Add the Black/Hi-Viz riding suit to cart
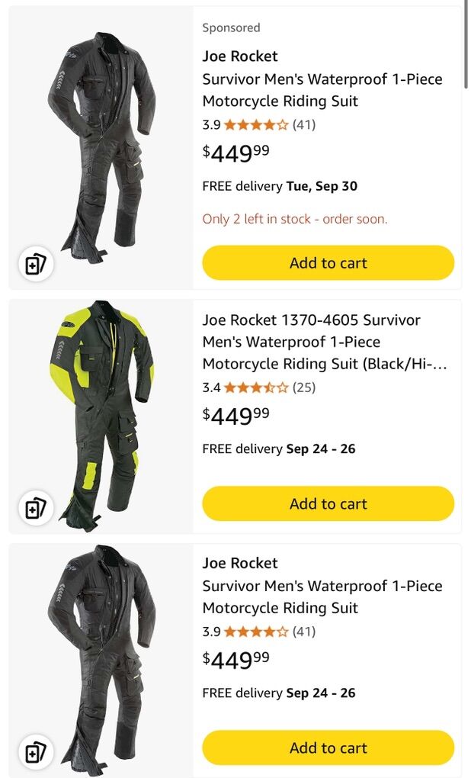Viewport: 471px width, 778px height. (328, 504)
